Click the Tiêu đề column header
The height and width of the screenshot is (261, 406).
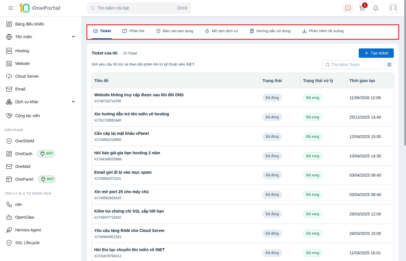tap(101, 81)
